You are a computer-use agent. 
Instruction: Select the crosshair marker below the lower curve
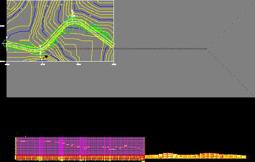click(x=41, y=52)
